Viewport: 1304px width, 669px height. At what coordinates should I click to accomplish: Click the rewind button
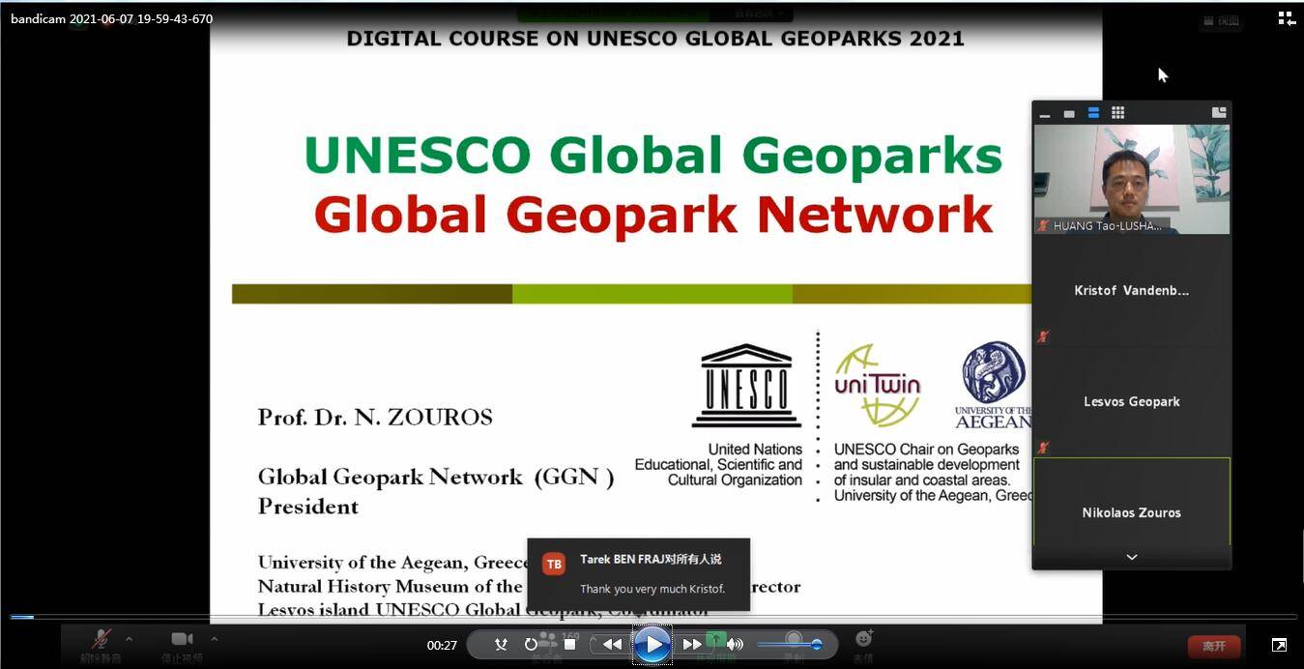pyautogui.click(x=612, y=644)
